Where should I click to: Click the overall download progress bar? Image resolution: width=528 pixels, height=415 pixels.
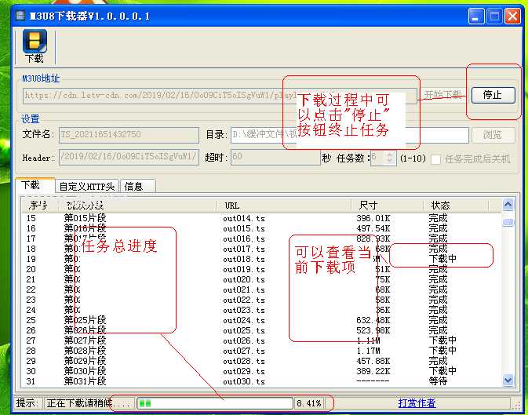214,403
